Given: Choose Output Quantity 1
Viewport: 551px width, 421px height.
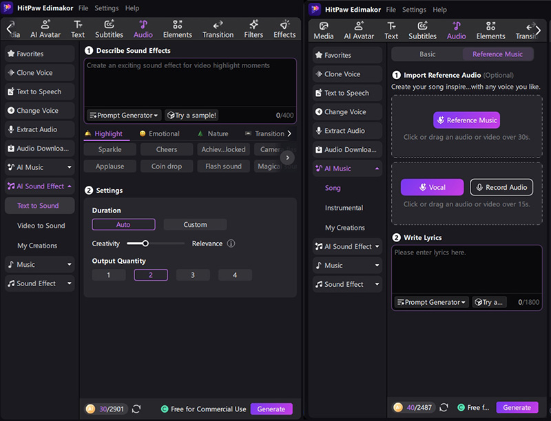Looking at the screenshot, I should 109,275.
